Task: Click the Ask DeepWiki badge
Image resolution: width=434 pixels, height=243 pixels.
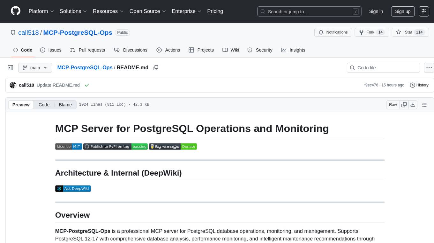Action: tap(73, 189)
